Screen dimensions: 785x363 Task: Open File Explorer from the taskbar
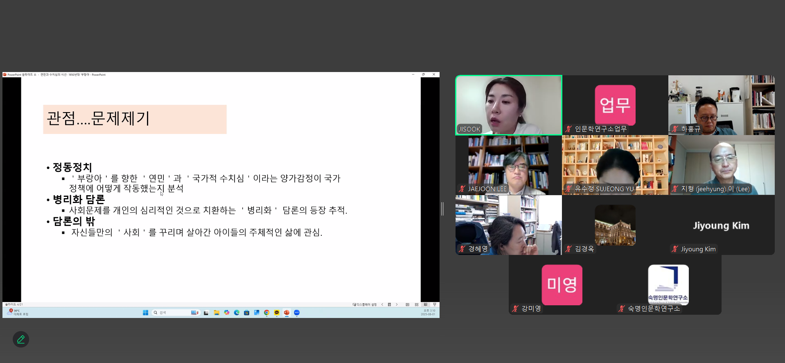[x=217, y=313]
